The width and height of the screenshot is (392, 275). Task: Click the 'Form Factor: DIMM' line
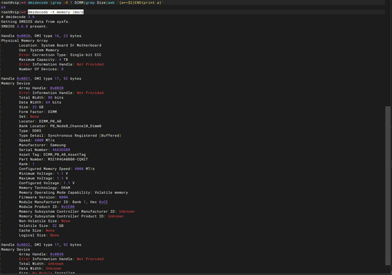click(x=38, y=112)
